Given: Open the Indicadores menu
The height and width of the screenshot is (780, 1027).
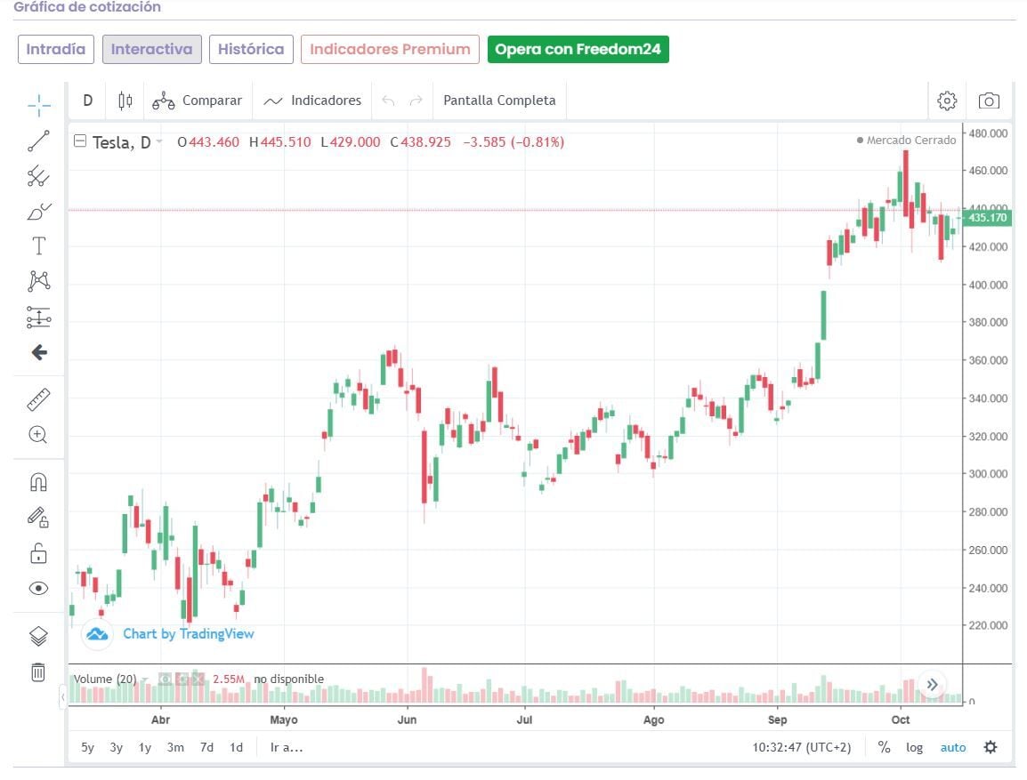Looking at the screenshot, I should point(312,101).
